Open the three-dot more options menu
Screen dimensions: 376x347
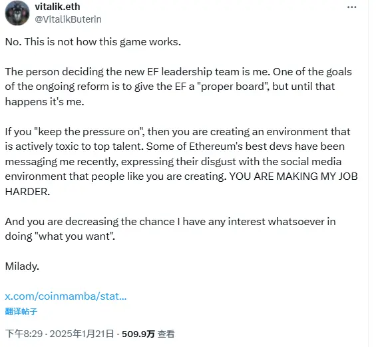click(x=351, y=7)
